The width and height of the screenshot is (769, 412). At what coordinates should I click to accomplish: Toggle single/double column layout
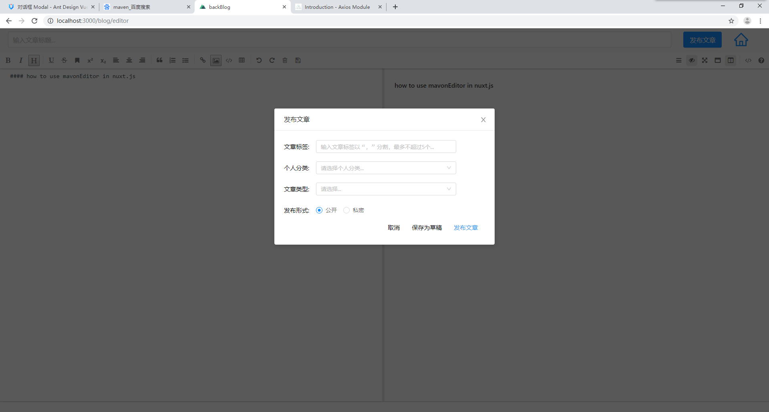[731, 60]
